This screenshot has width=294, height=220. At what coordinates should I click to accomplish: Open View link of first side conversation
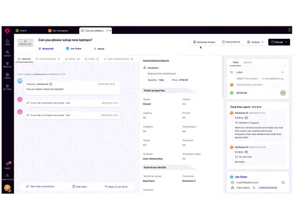tap(68, 103)
